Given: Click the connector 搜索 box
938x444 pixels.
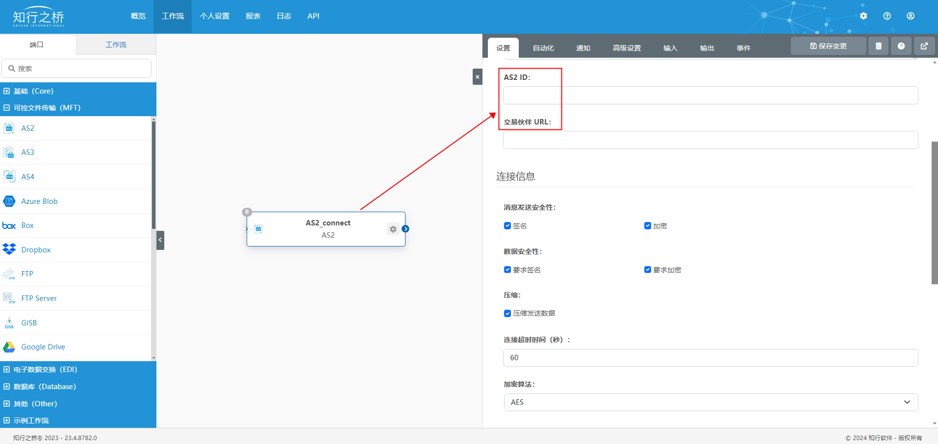Looking at the screenshot, I should (x=76, y=69).
